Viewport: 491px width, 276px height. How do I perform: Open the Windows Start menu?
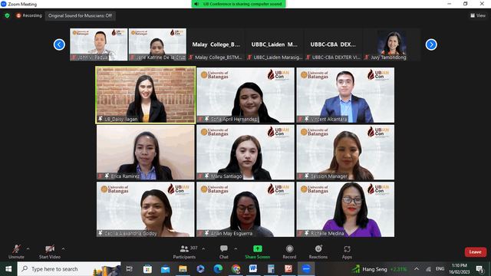(x=8, y=269)
